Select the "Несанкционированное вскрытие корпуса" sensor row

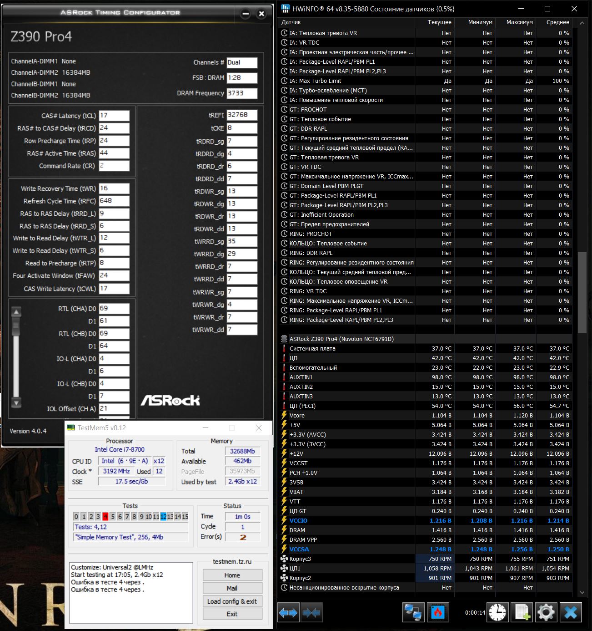tap(425, 588)
